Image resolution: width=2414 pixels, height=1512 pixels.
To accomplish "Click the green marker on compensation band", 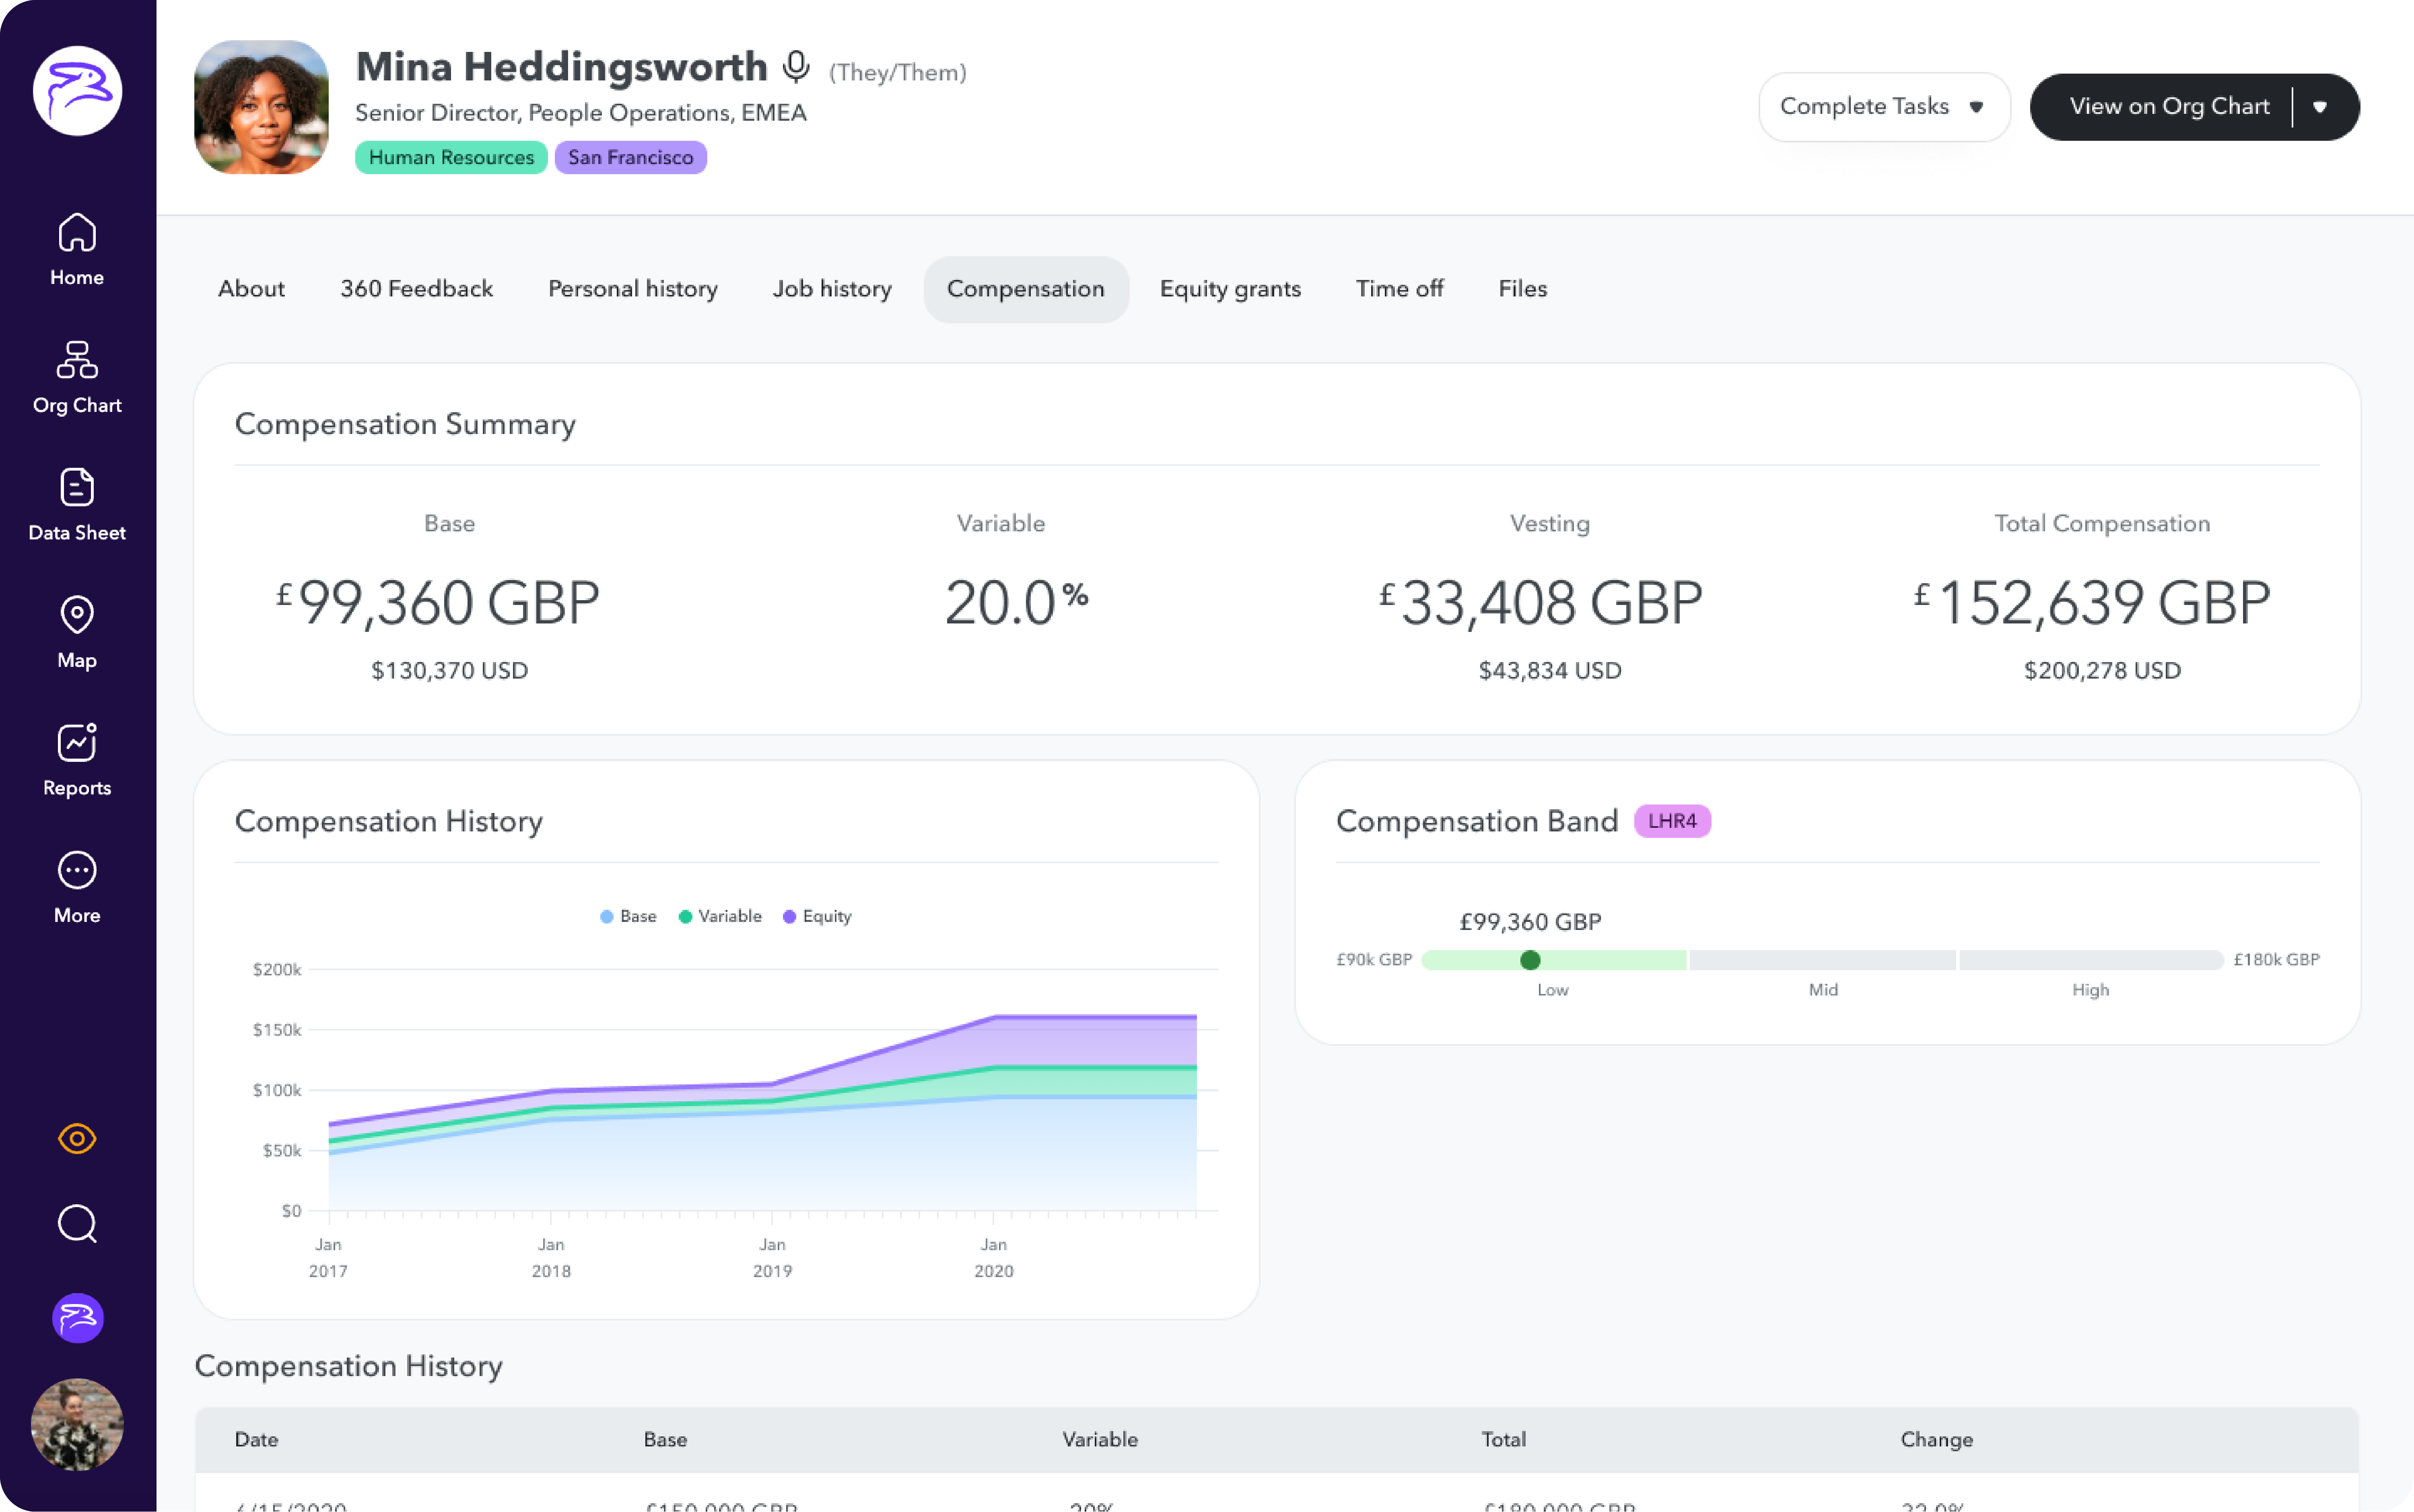I will pos(1530,960).
